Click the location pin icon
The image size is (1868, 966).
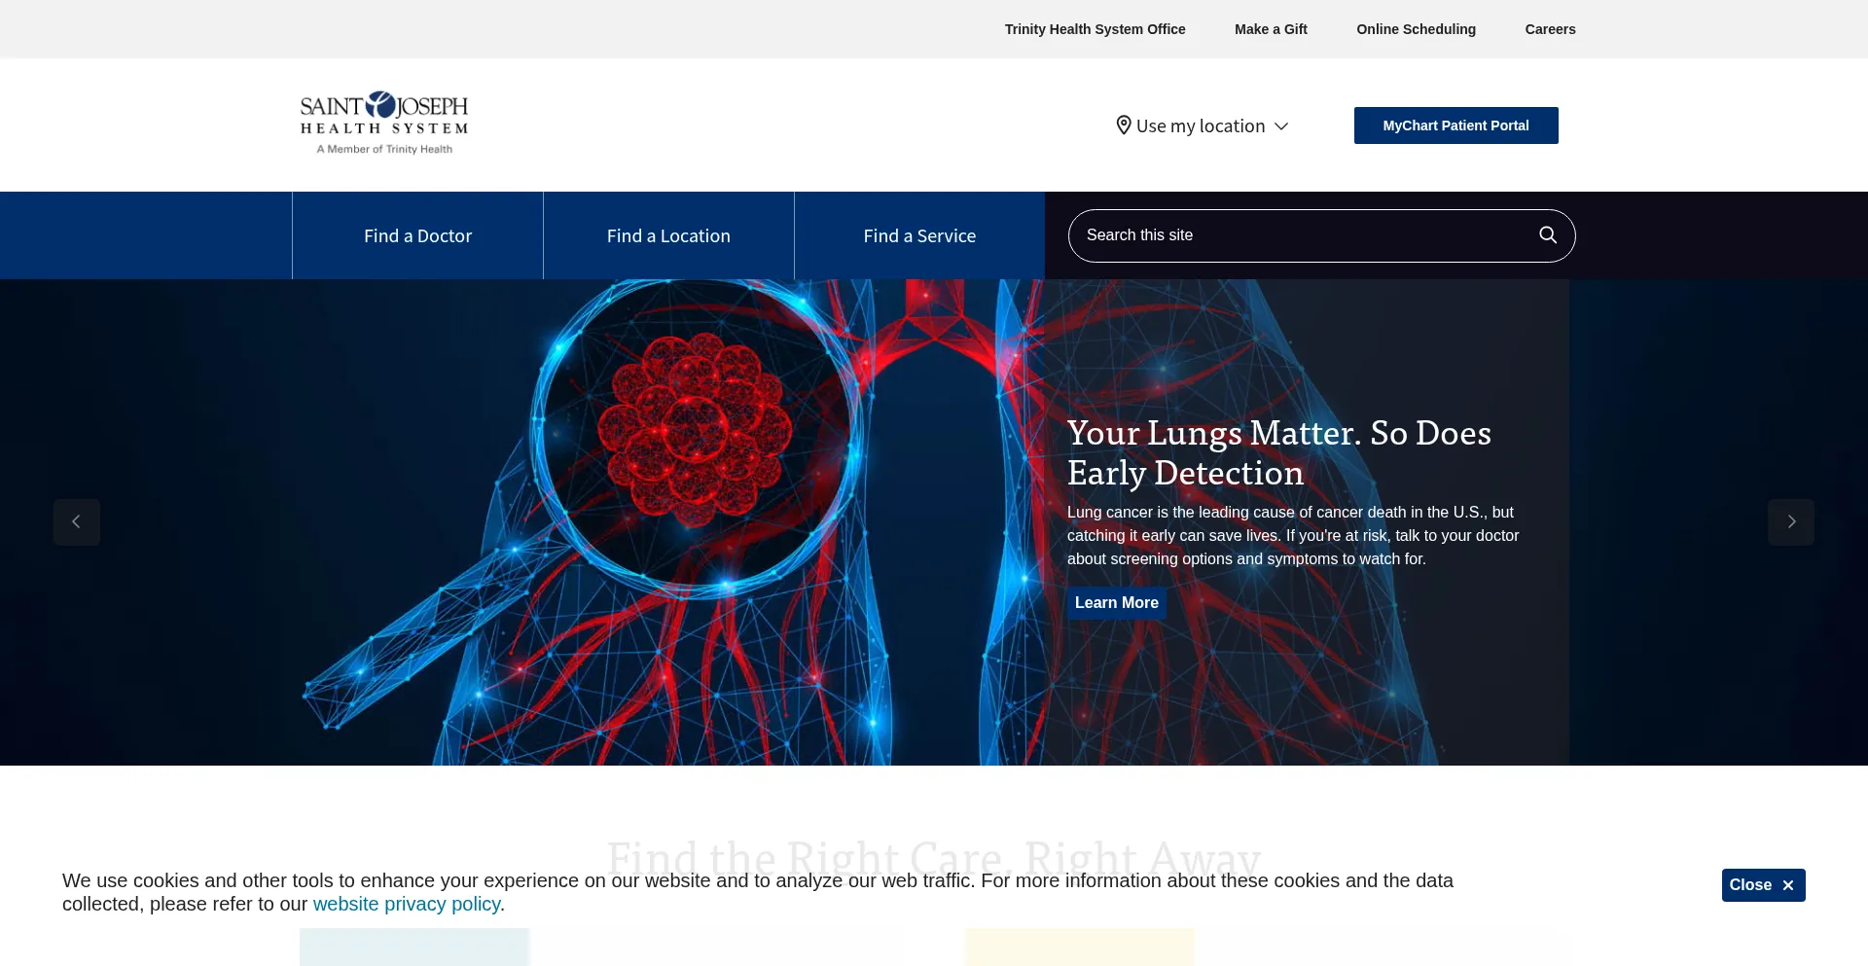[x=1123, y=125]
